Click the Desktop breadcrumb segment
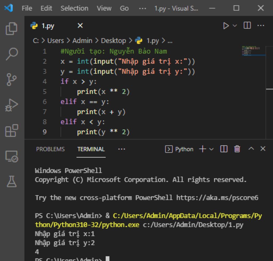The width and height of the screenshot is (273, 261). tap(113, 41)
